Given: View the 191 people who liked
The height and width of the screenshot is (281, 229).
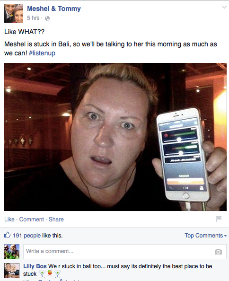Looking at the screenshot, I should tap(26, 236).
